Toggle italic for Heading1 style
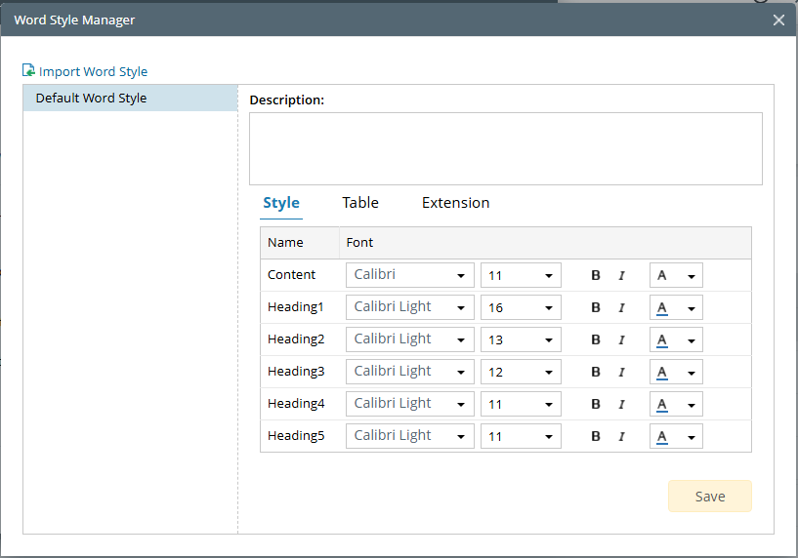The height and width of the screenshot is (558, 798). click(x=621, y=307)
